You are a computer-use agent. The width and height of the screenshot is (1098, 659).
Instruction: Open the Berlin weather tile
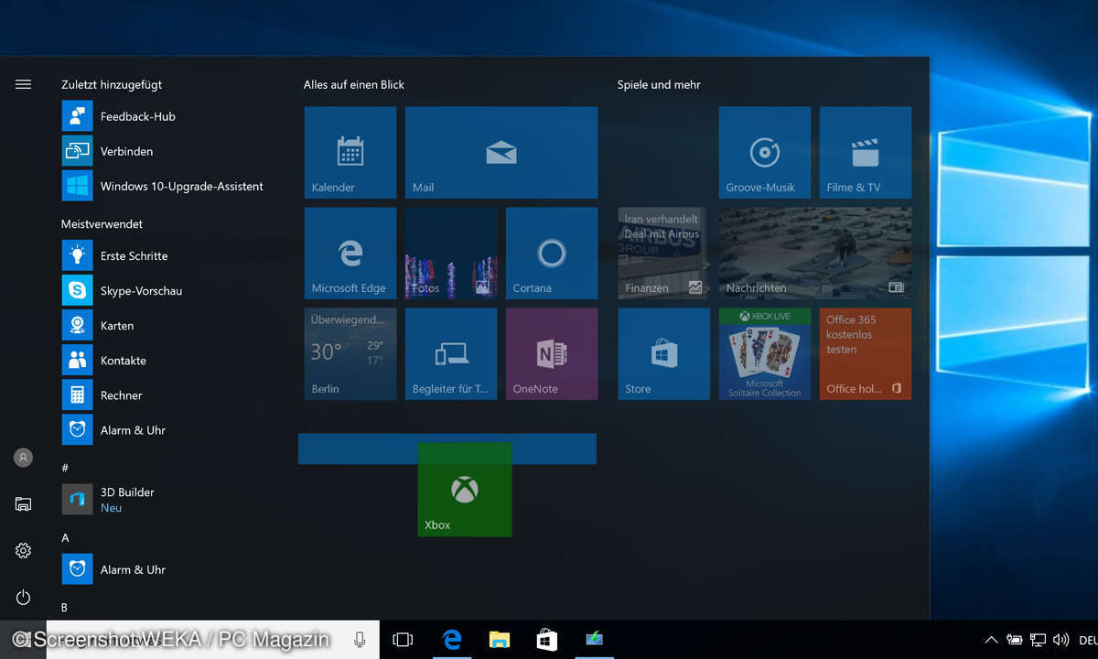coord(350,354)
